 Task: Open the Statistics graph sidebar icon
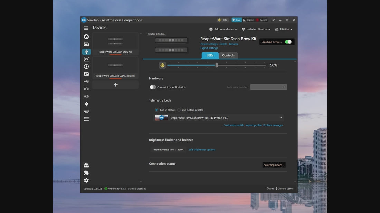click(86, 59)
